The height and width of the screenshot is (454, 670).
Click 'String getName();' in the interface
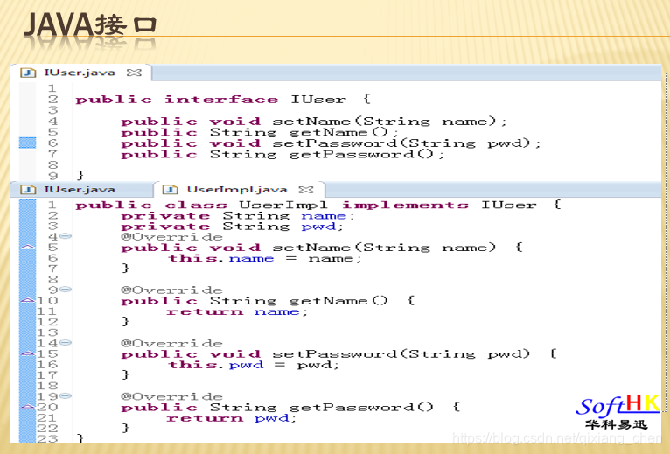pos(304,132)
